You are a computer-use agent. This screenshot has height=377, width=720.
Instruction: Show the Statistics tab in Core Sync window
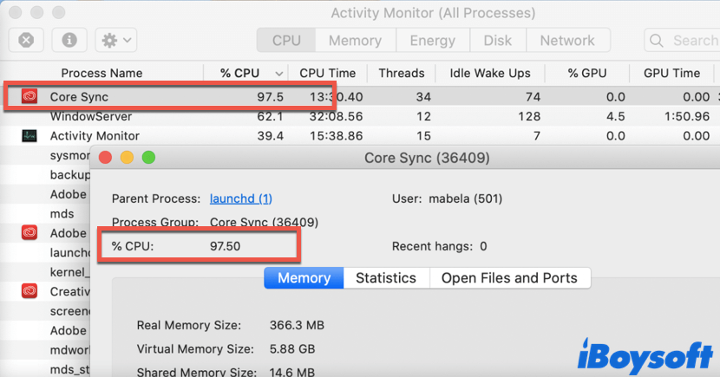[386, 278]
